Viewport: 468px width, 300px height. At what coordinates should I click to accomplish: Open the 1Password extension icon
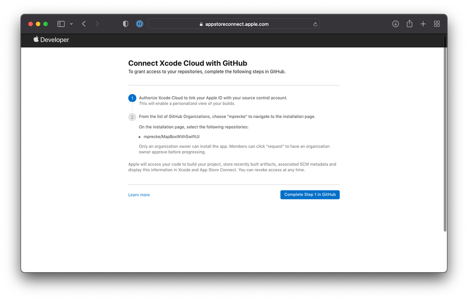coord(139,24)
